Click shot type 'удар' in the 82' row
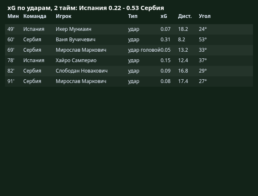The image size is (258, 196). pos(134,71)
